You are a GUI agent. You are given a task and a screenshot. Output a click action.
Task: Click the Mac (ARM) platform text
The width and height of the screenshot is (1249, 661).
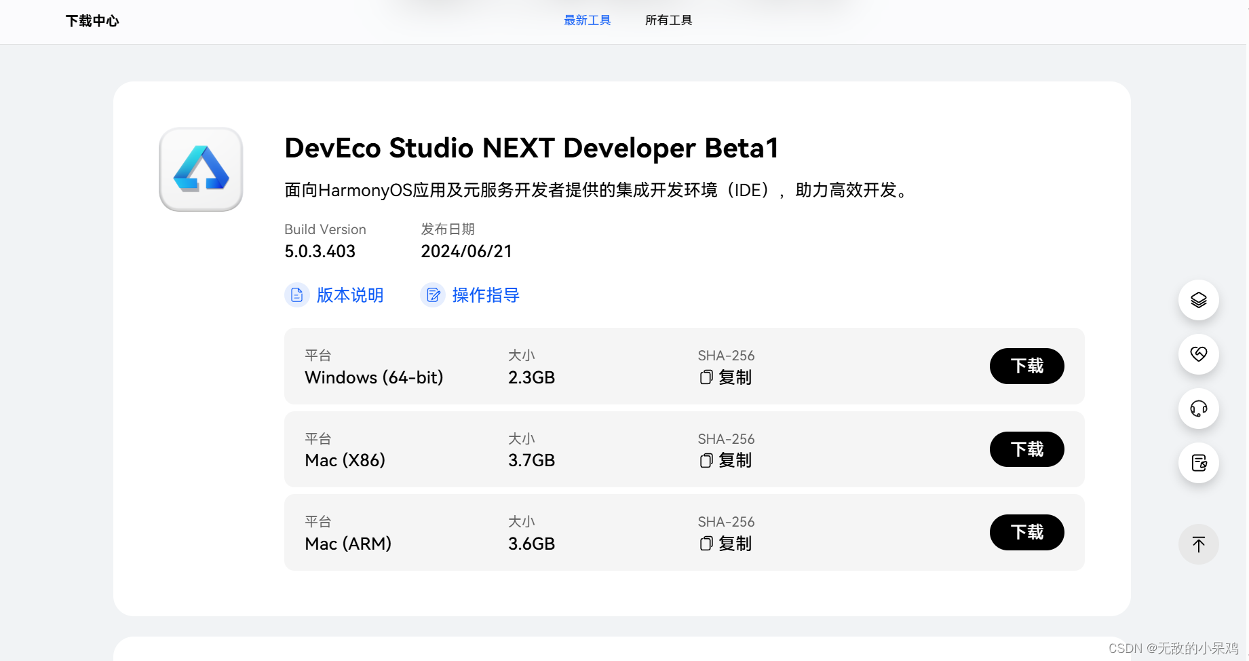348,544
